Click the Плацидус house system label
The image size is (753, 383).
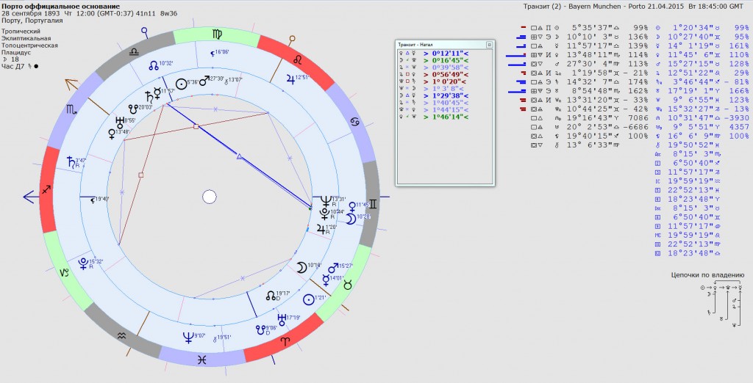[16, 52]
